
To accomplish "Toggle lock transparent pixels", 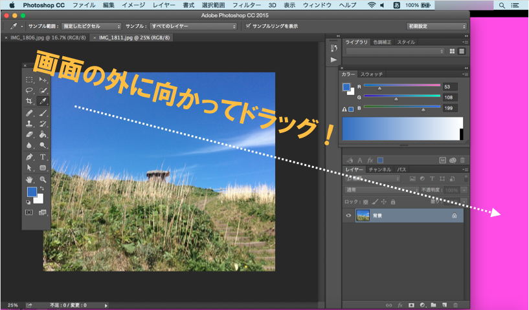I will (366, 202).
